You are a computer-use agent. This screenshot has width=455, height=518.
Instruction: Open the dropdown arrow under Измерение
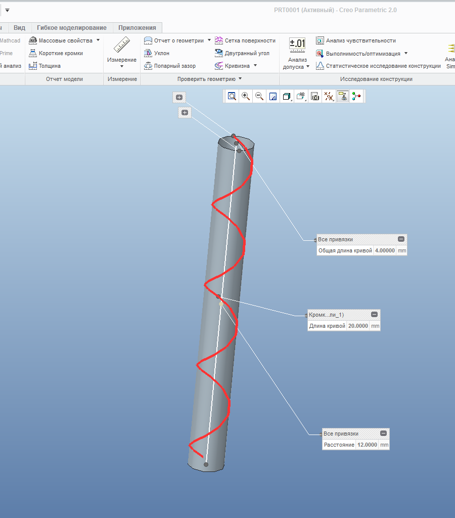(122, 66)
